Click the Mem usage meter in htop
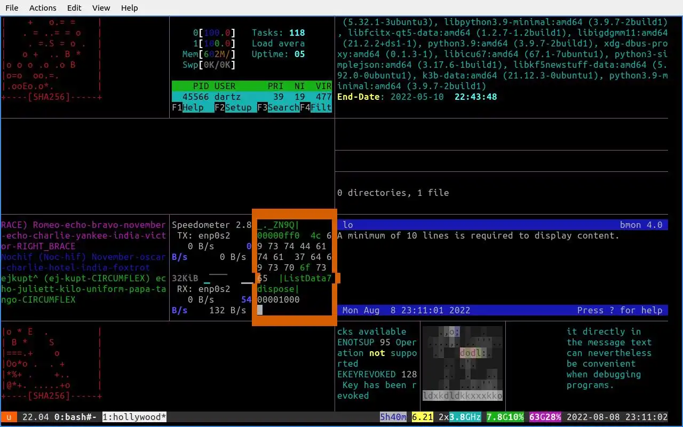 click(x=209, y=54)
